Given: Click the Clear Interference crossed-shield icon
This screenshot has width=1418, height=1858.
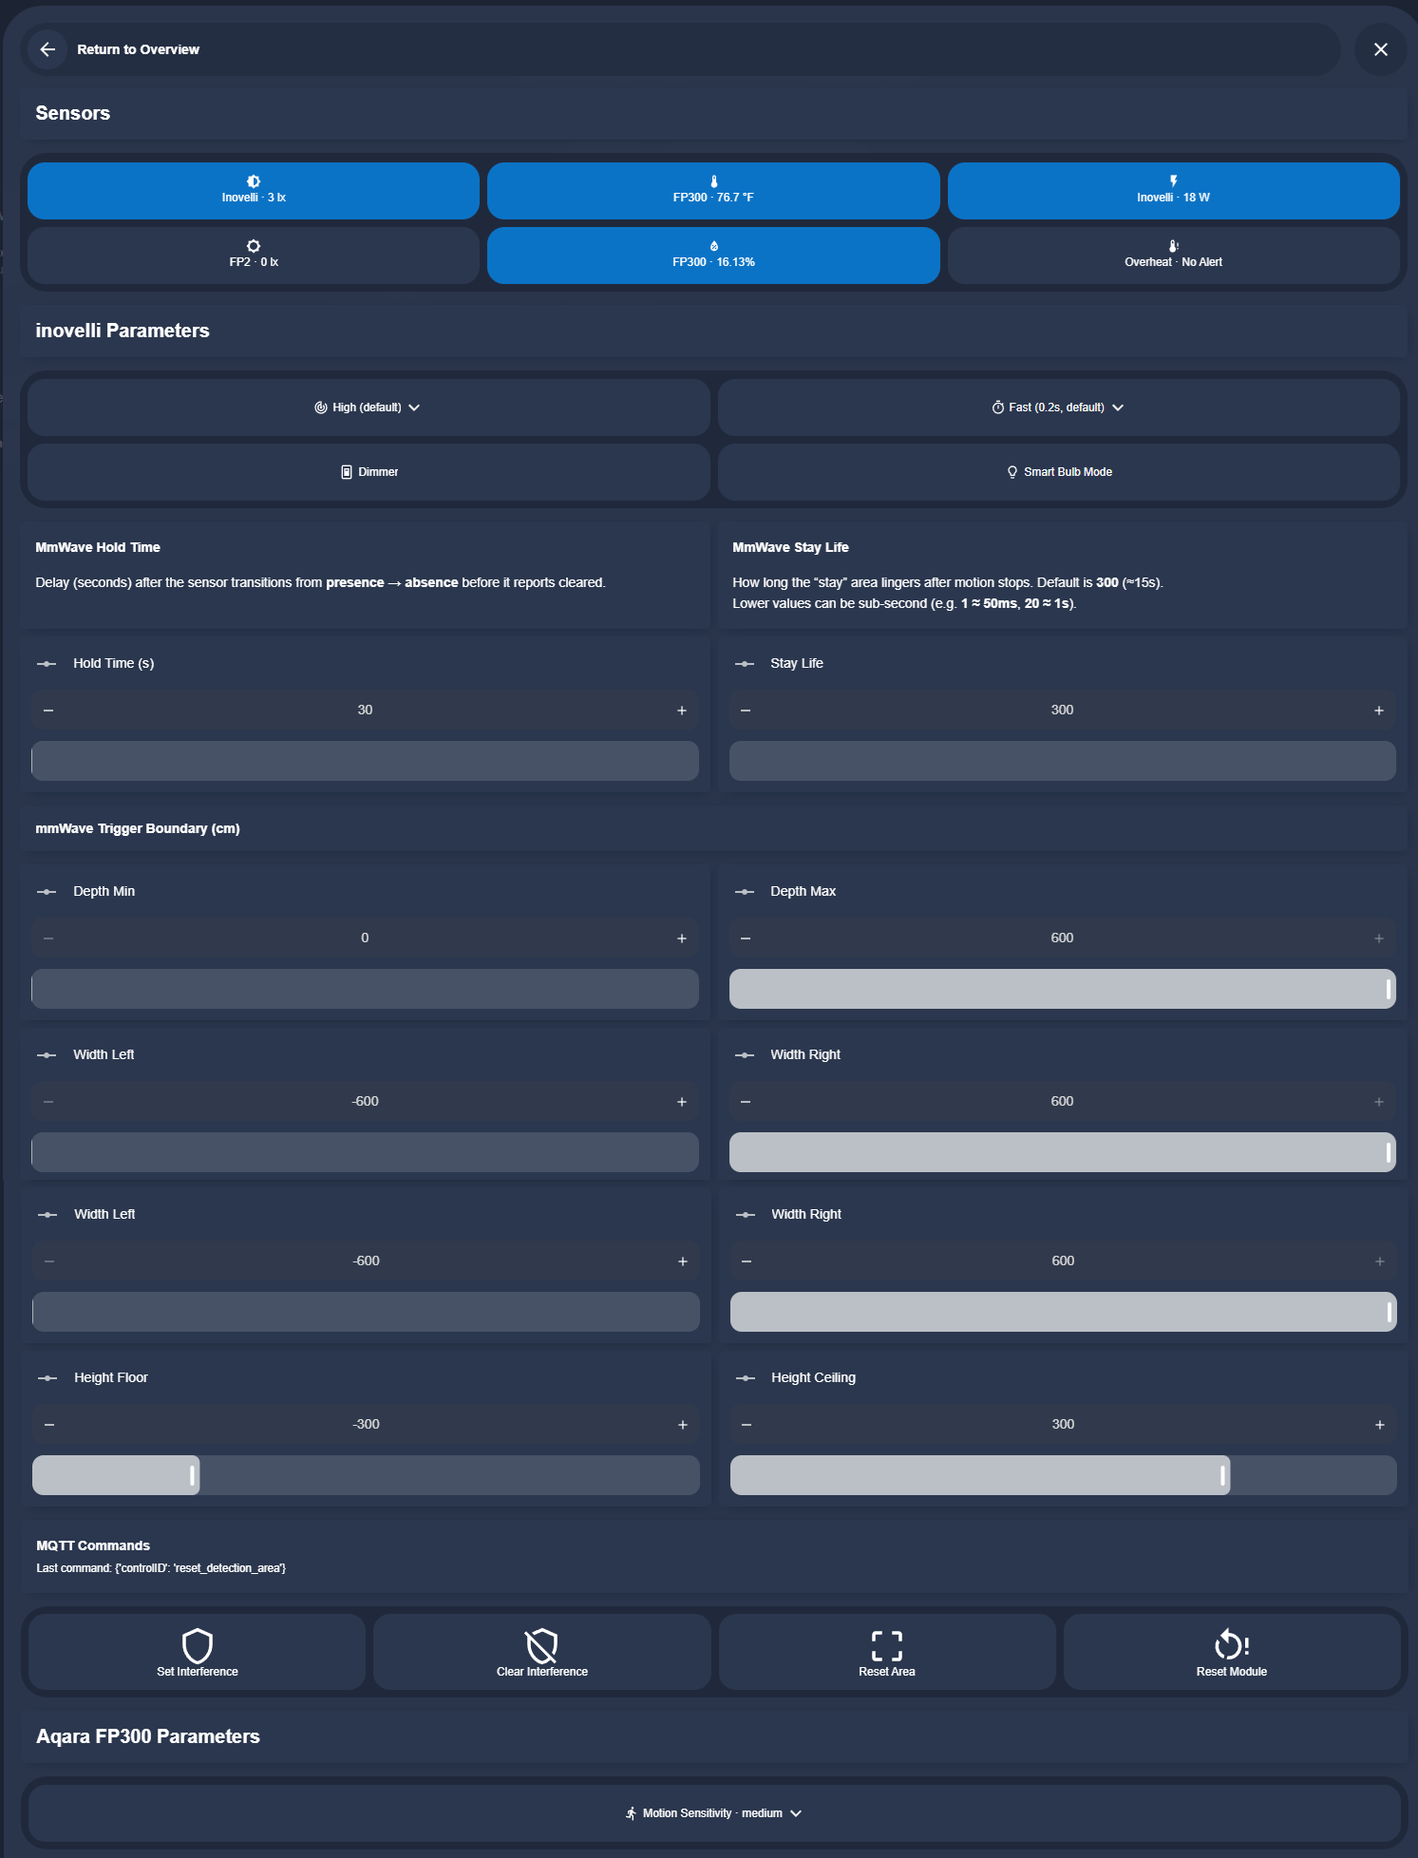Looking at the screenshot, I should (541, 1645).
